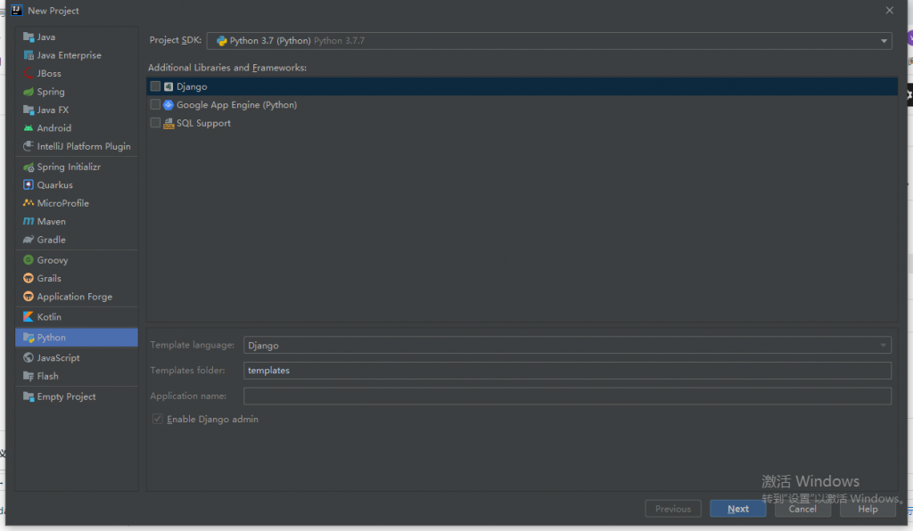The width and height of the screenshot is (913, 531).
Task: Pick the Application Forge icon
Action: coord(28,297)
